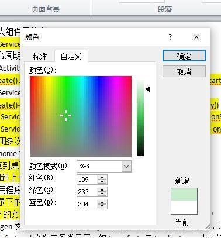Decrease the 红色 value with down arrow
Screen dimensions: 221x238
[102, 182]
